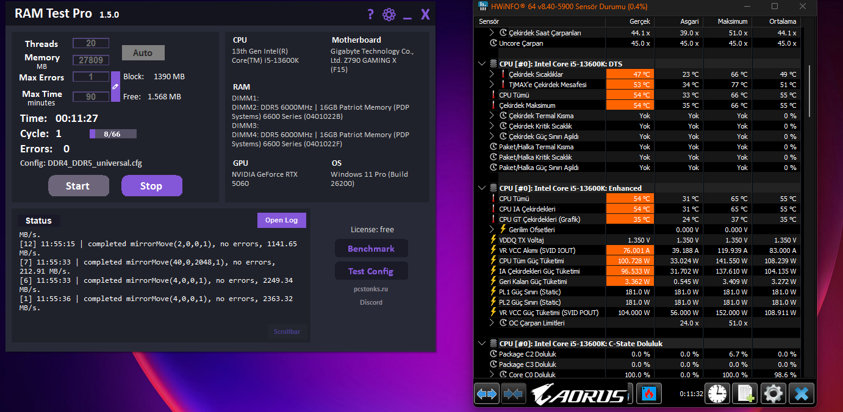Viewport: 843px width, 412px height.
Task: Open the test log file
Action: (281, 220)
